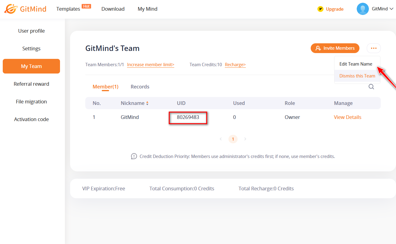Open the Templates nav item
This screenshot has height=244, width=396.
click(x=68, y=9)
